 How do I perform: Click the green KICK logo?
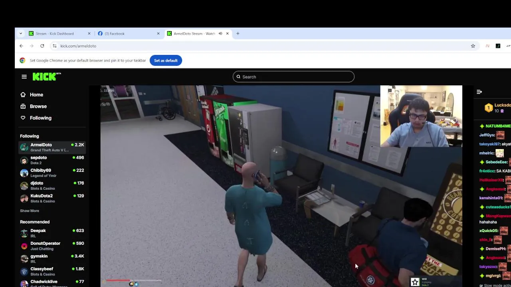tap(46, 77)
